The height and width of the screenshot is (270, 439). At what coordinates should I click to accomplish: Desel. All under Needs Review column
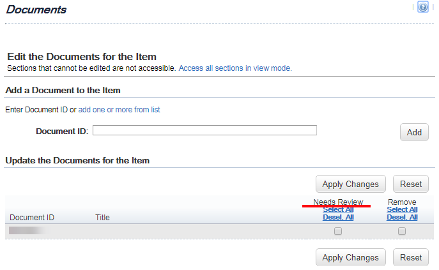pyautogui.click(x=338, y=217)
